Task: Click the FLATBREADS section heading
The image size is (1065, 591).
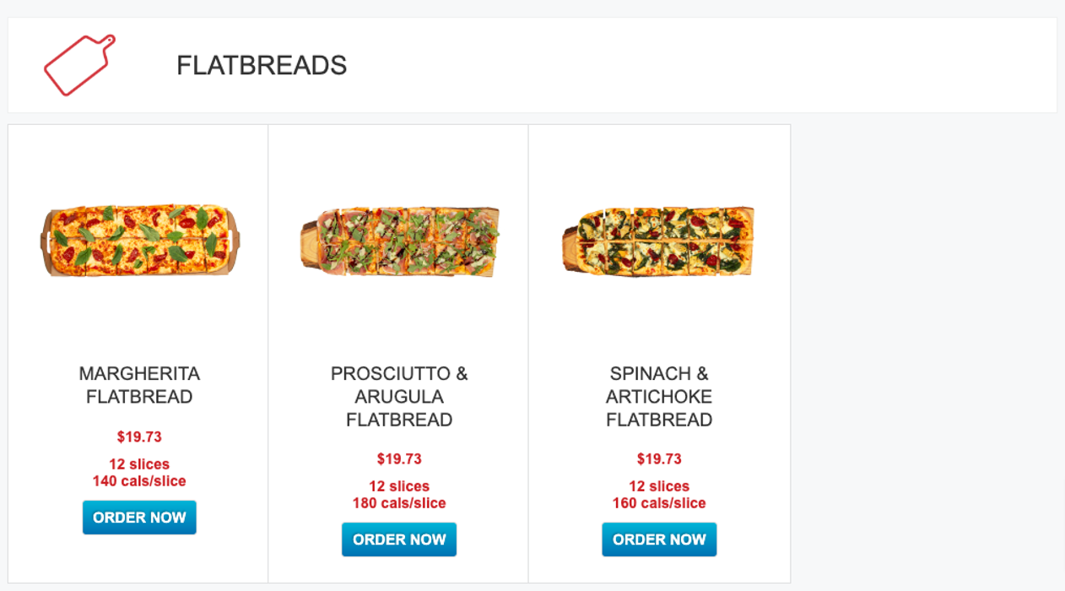Action: click(x=262, y=65)
